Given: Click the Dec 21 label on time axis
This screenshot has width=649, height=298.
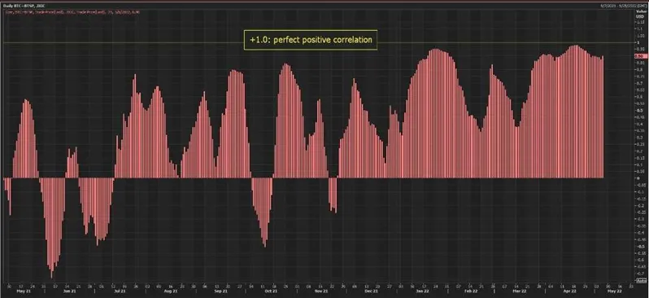Looking at the screenshot, I should [x=372, y=291].
